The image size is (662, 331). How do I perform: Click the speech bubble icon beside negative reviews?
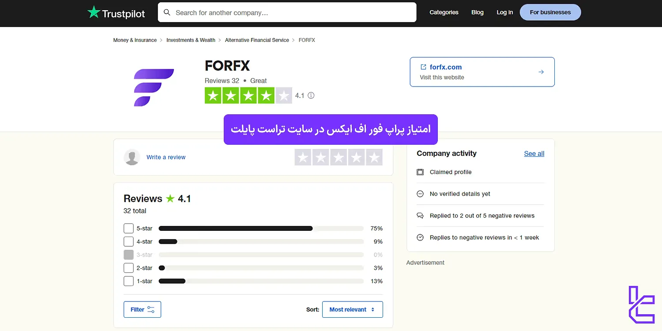pyautogui.click(x=420, y=215)
